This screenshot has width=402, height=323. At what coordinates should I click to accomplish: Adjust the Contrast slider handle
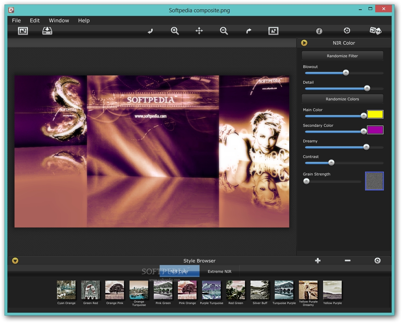[331, 162]
